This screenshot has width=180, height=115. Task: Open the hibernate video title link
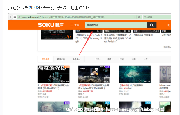tap(165, 87)
